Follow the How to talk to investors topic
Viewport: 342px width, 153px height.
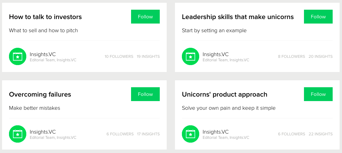(x=145, y=17)
